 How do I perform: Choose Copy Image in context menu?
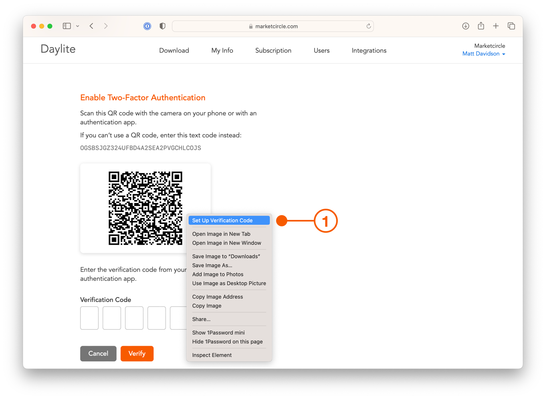(x=229, y=306)
